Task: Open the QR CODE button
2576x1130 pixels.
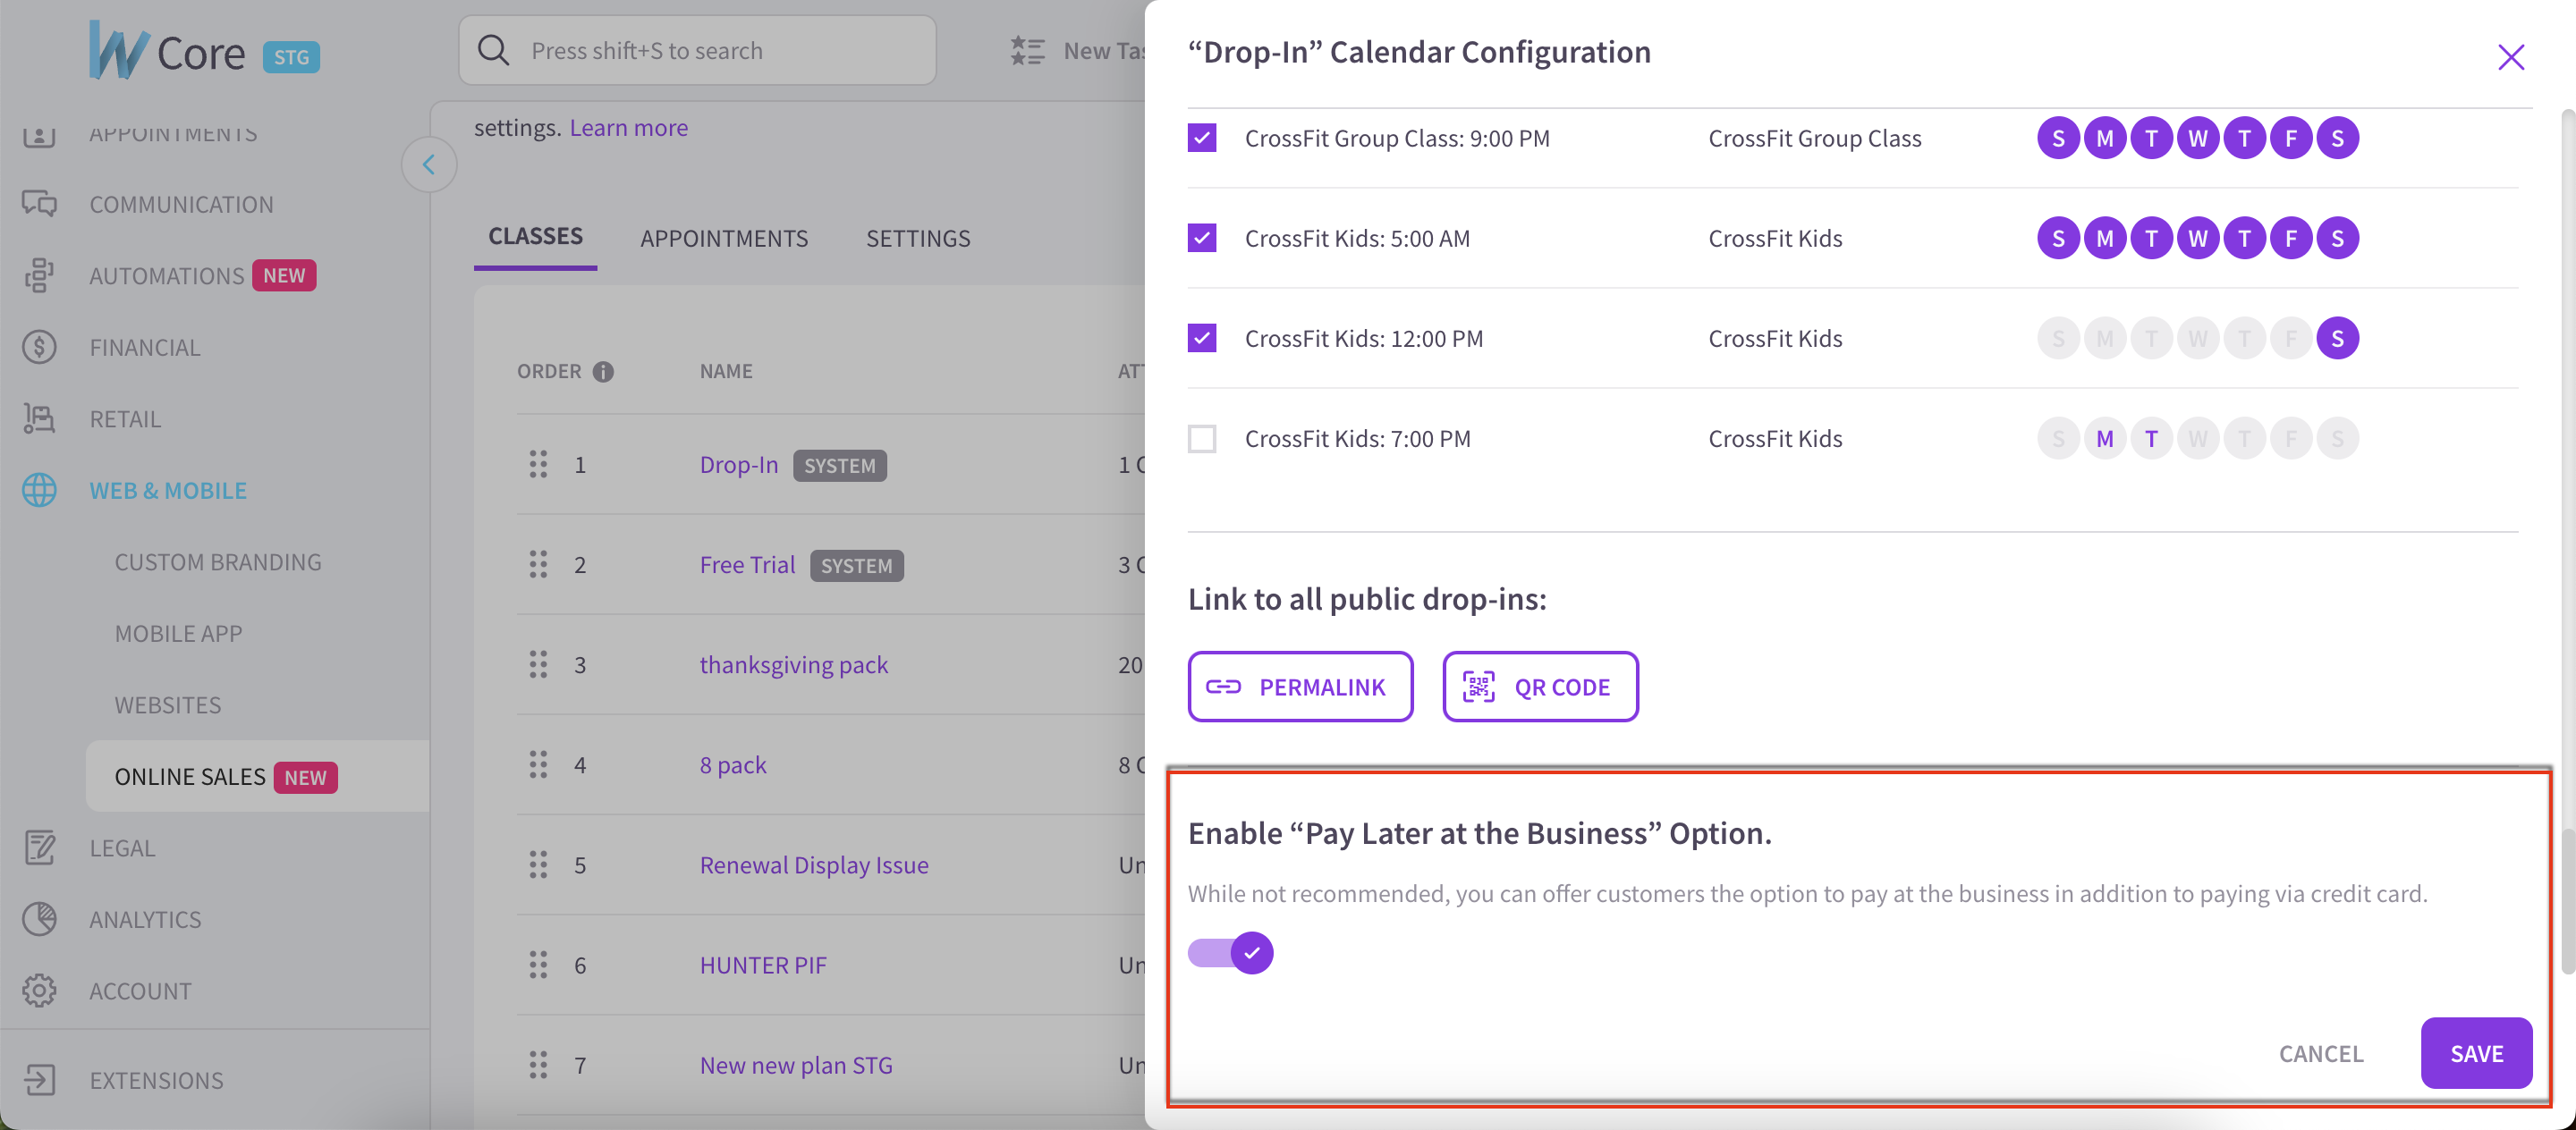Action: pyautogui.click(x=1540, y=687)
